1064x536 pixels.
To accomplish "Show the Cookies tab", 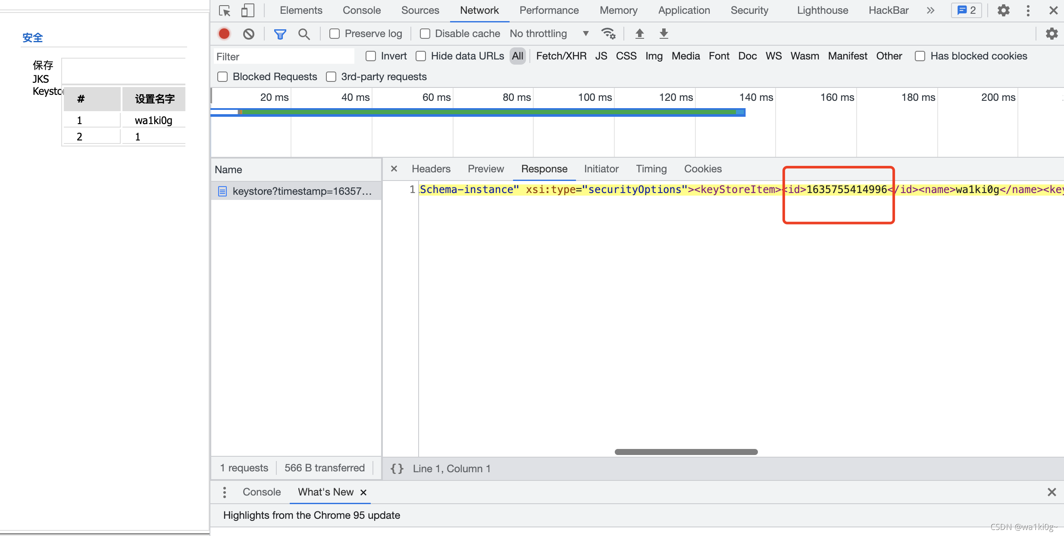I will pyautogui.click(x=703, y=169).
